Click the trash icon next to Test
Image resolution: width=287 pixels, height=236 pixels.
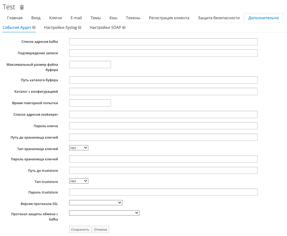(x=22, y=7)
